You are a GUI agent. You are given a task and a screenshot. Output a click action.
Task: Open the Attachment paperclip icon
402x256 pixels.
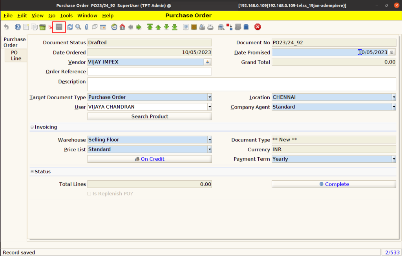[86, 27]
